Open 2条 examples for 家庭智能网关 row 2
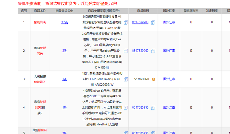 [64, 51]
